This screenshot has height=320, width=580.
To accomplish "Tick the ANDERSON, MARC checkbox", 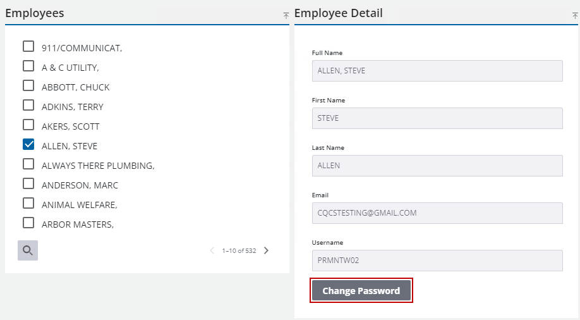I will tap(28, 183).
